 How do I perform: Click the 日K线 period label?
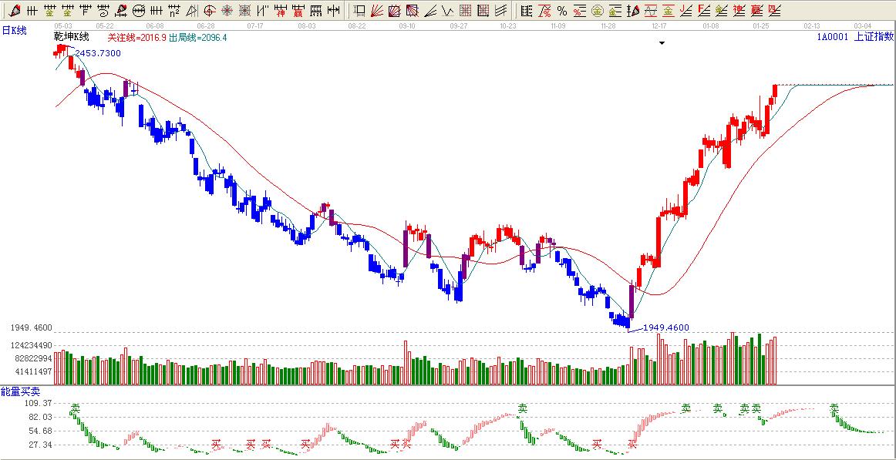(x=15, y=30)
